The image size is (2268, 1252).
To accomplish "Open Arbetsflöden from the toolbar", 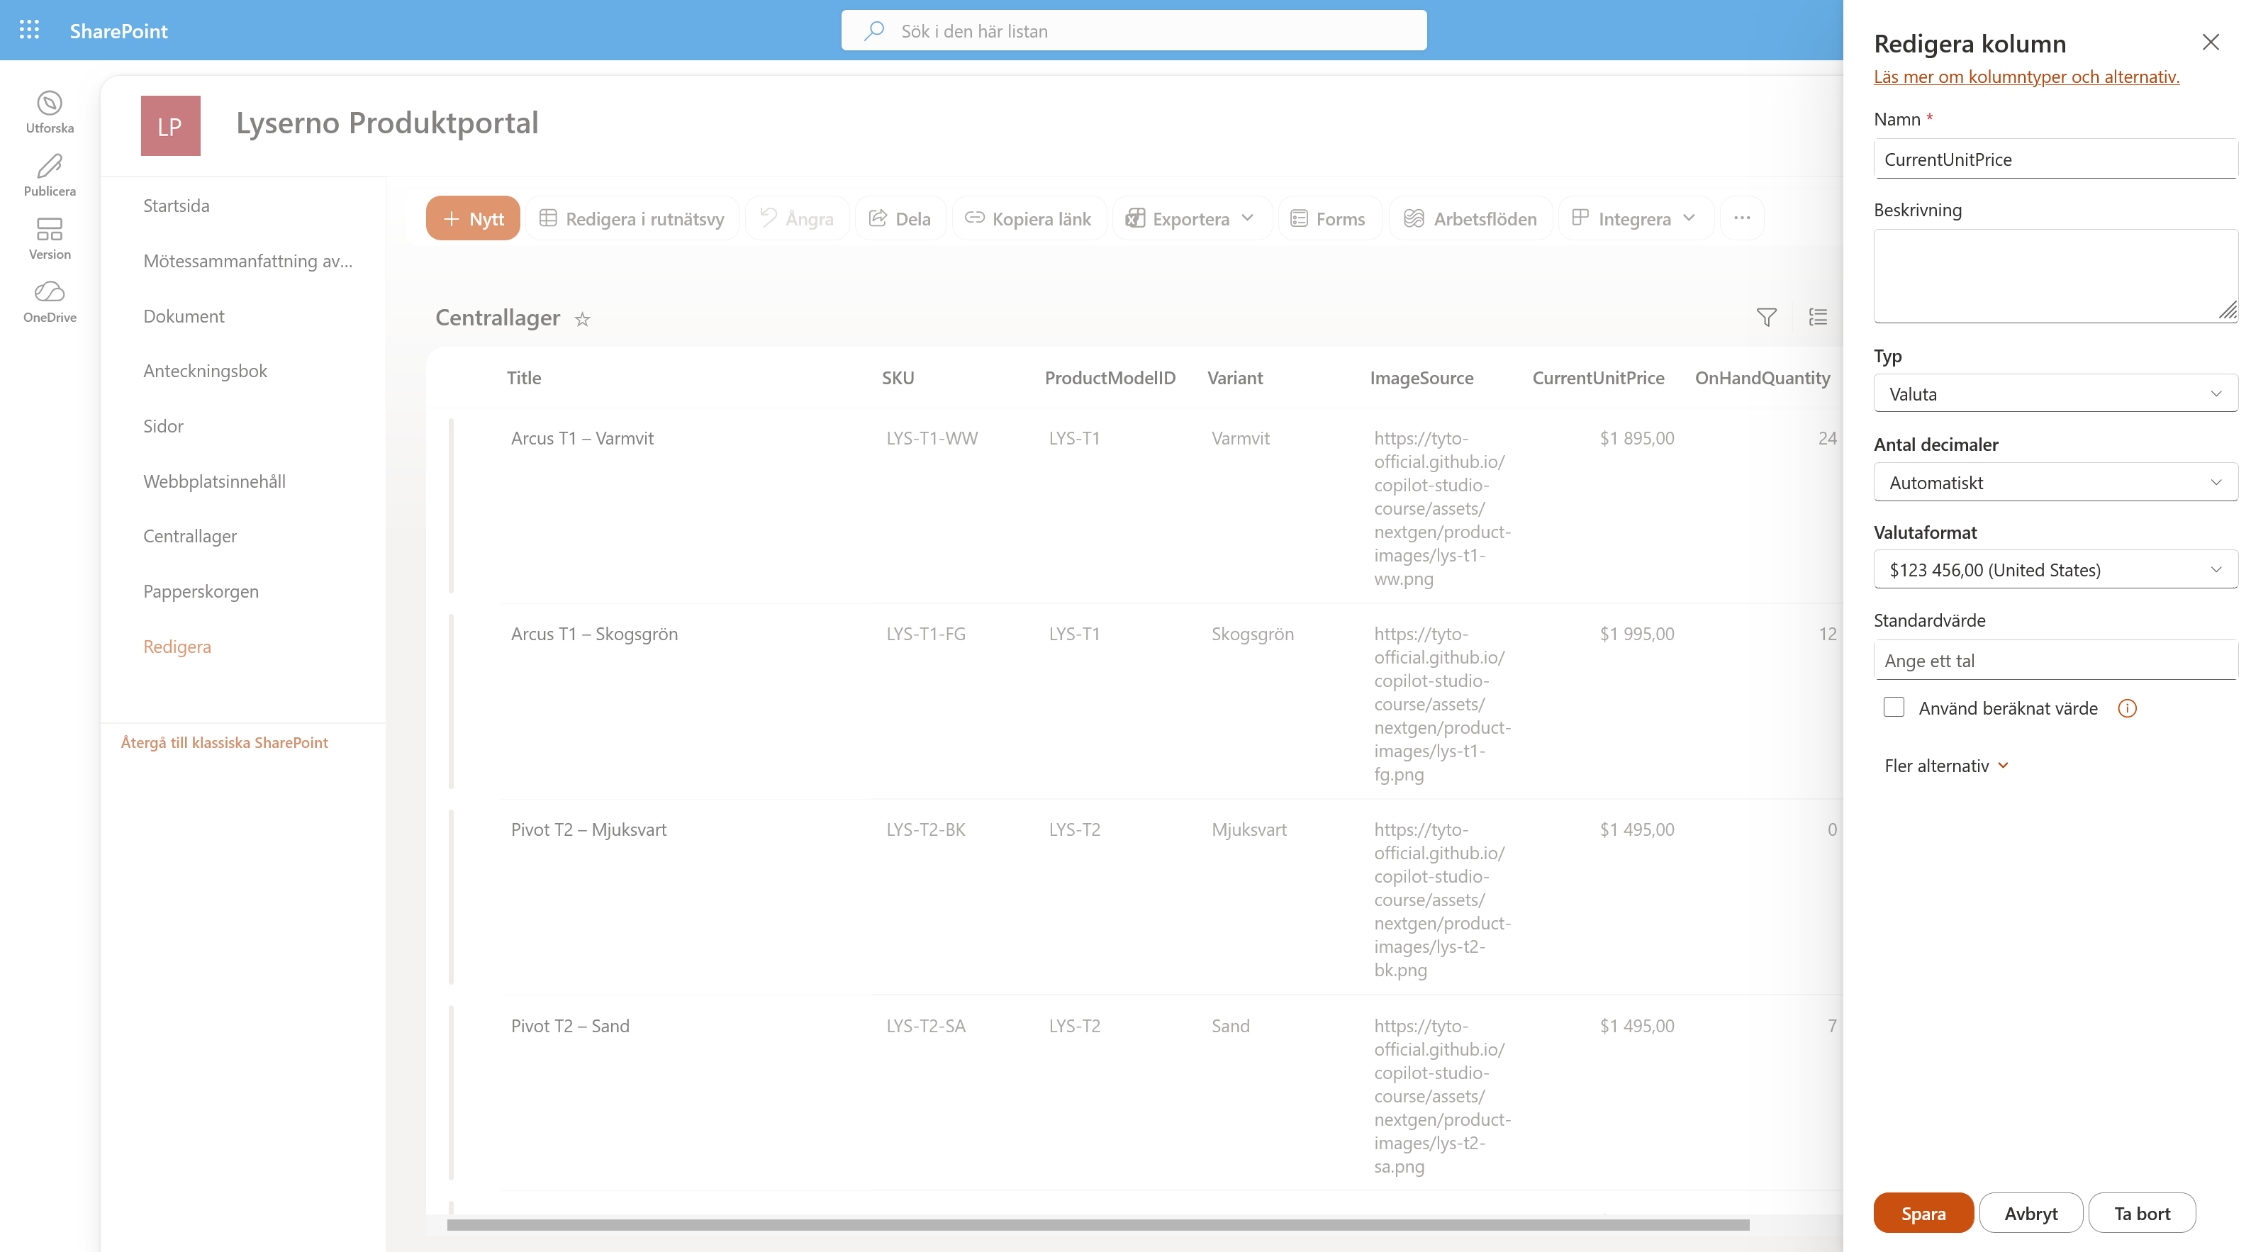I will point(1470,218).
